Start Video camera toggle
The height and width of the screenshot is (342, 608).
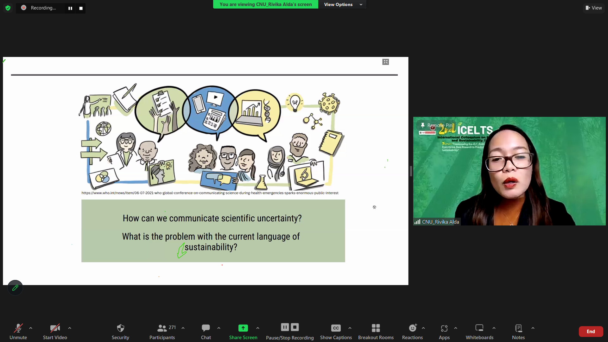[x=55, y=328]
